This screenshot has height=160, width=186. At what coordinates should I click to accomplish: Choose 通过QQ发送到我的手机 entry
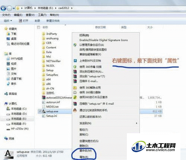(93, 110)
